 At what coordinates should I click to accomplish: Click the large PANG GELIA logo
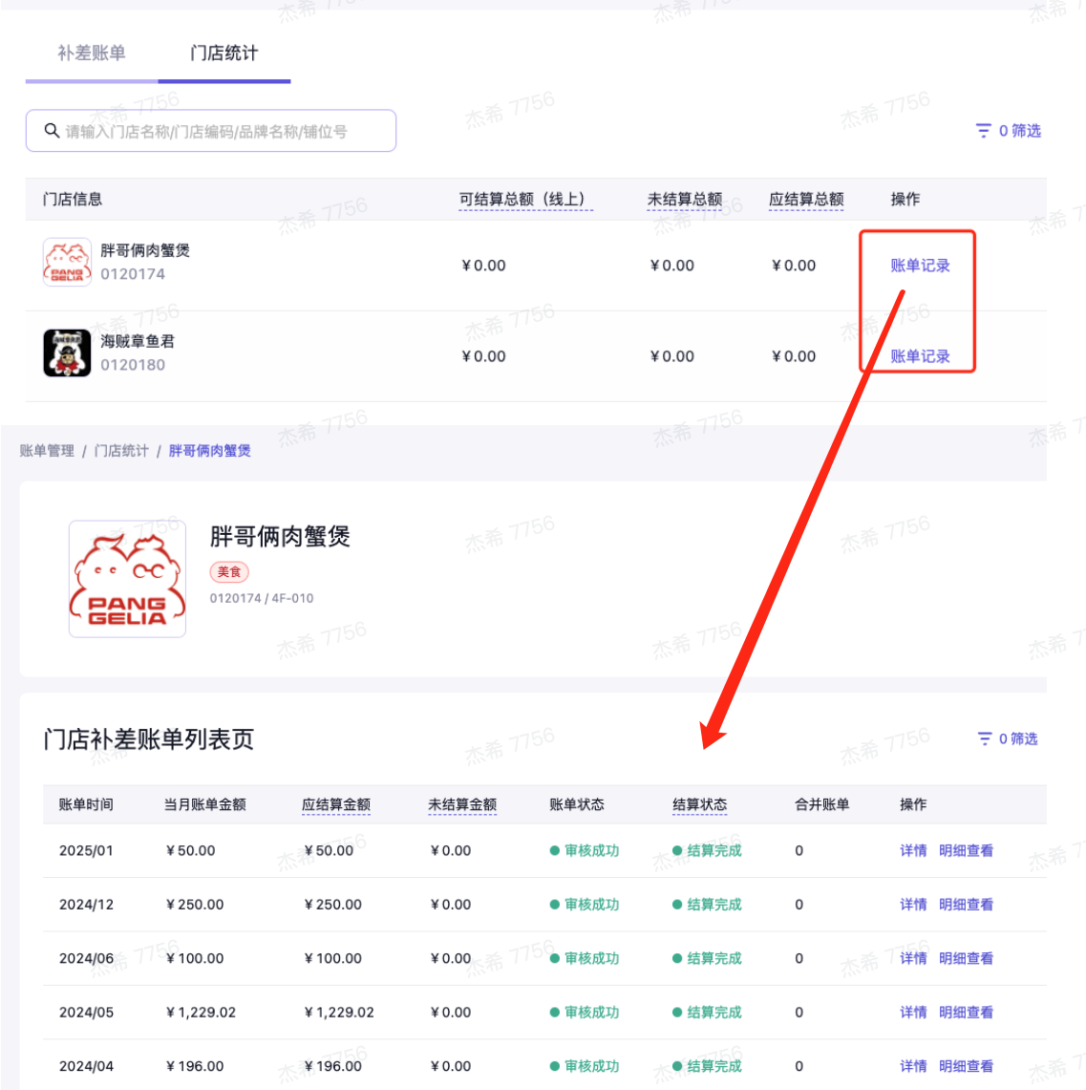(127, 579)
